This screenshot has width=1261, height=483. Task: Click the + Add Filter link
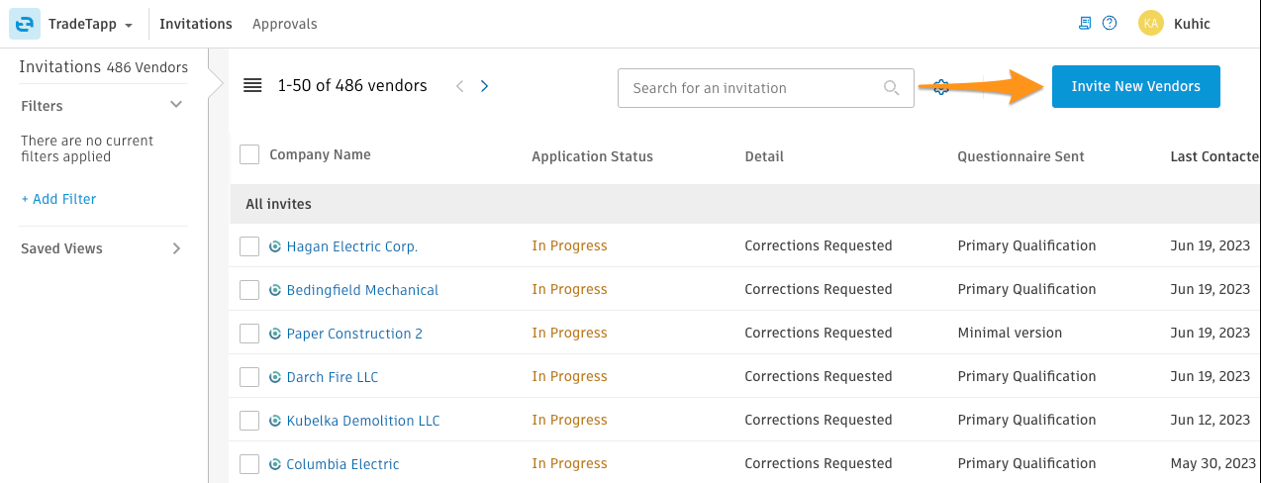[58, 199]
